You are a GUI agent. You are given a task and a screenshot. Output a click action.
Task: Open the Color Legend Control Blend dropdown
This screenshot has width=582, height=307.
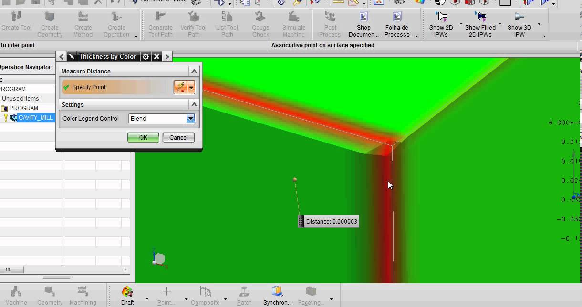click(x=191, y=118)
